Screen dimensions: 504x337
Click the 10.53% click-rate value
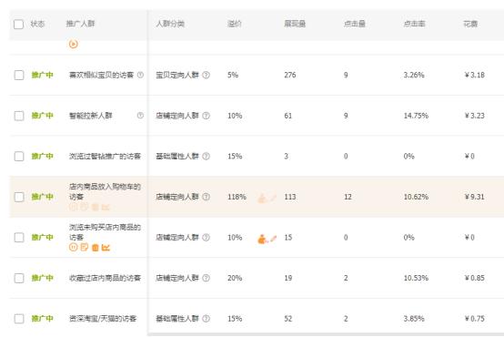pos(416,278)
